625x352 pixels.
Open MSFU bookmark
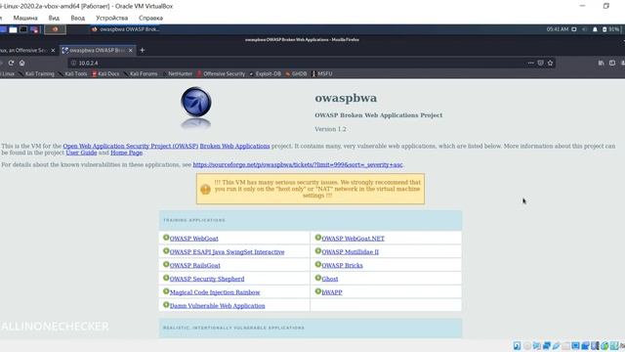pos(322,74)
